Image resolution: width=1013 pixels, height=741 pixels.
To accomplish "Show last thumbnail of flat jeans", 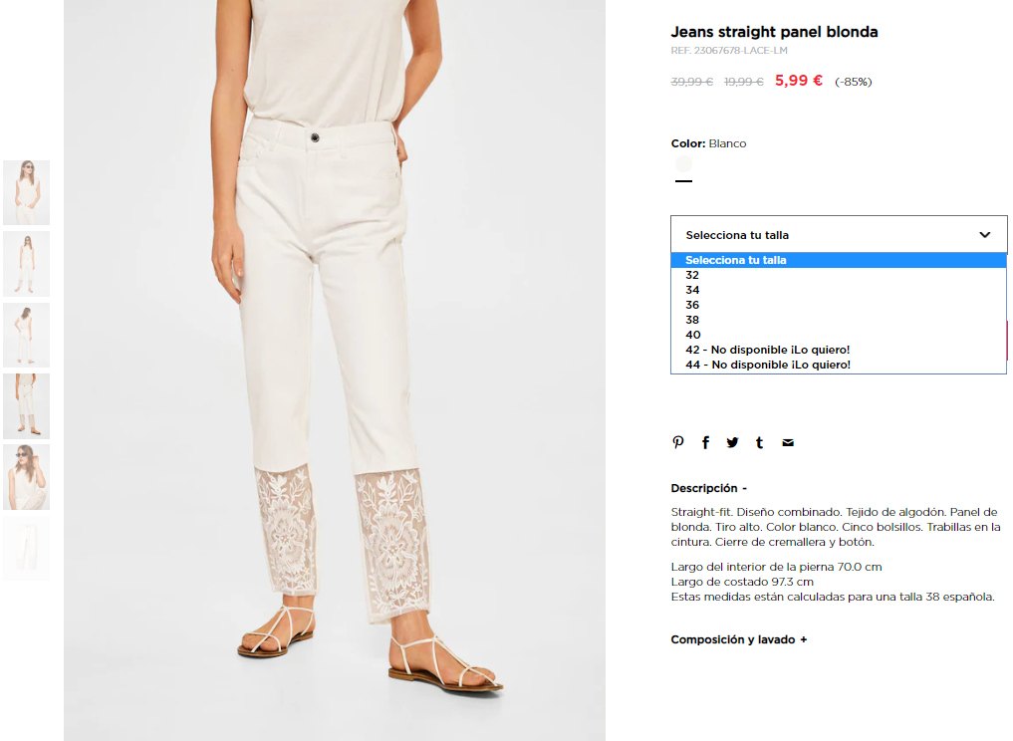I will click(x=27, y=548).
